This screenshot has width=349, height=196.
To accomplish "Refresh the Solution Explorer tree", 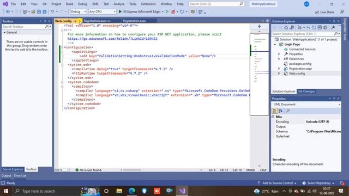I will 314,28.
